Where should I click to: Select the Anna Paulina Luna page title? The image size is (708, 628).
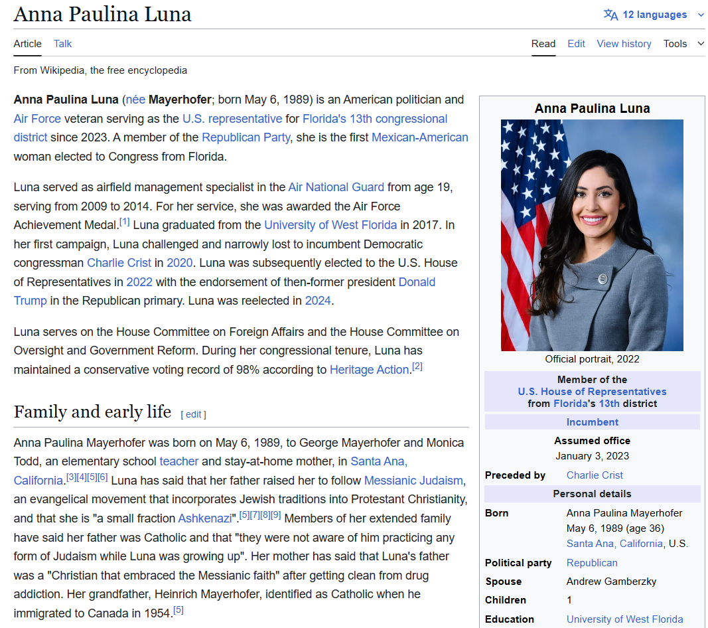pos(102,14)
